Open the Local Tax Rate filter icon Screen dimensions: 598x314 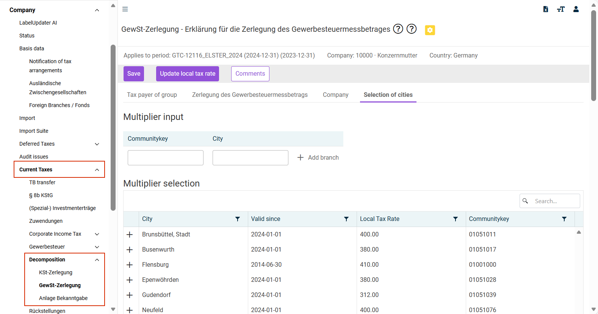point(456,219)
